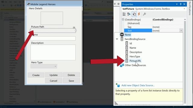193x108 pixels.
Task: Click the smart tag arrow on Picture Path textbox
Action: coord(74,28)
